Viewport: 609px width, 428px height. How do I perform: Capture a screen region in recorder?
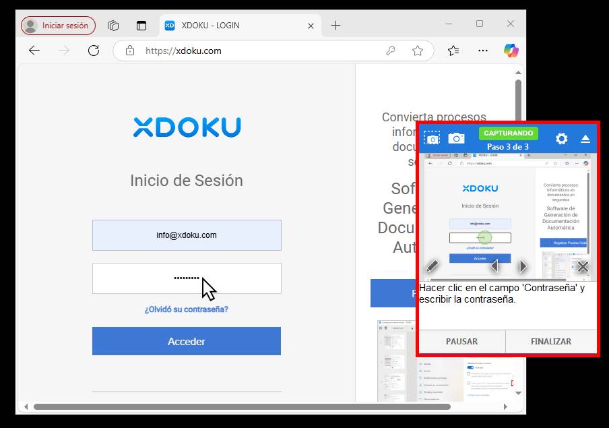[432, 138]
